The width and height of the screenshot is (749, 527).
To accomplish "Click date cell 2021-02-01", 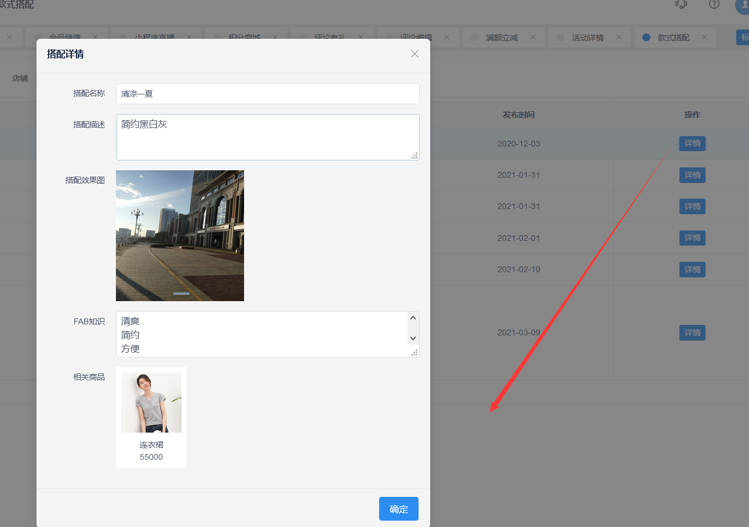I will 518,238.
